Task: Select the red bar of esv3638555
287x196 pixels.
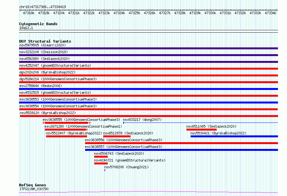Action: [66, 123]
